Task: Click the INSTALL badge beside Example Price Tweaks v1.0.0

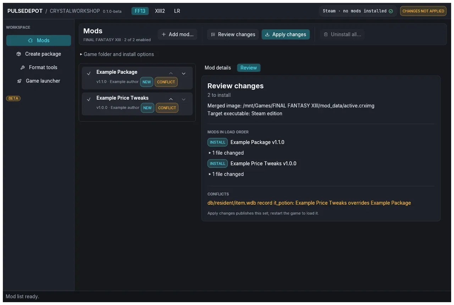Action: [217, 163]
